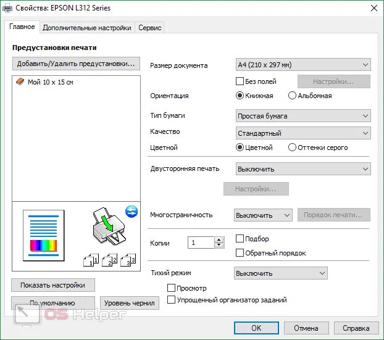Click the orange preset icon beside Мой 10 x 15 см
Viewport: 384px width, 340px height.
click(20, 81)
